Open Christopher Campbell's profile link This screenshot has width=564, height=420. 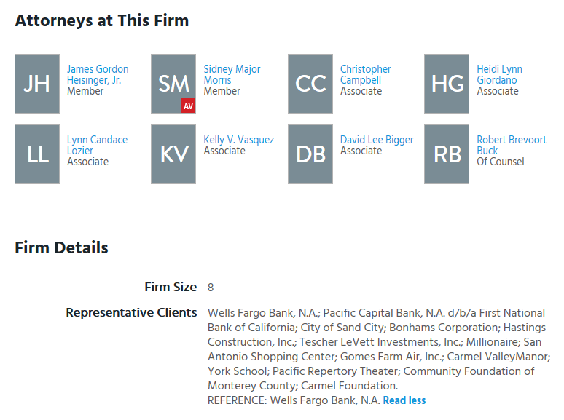(x=366, y=74)
